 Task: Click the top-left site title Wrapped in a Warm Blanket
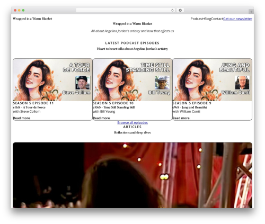(32, 19)
